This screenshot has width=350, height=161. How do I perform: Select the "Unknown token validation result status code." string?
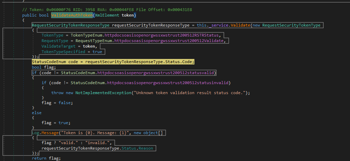click(x=190, y=93)
